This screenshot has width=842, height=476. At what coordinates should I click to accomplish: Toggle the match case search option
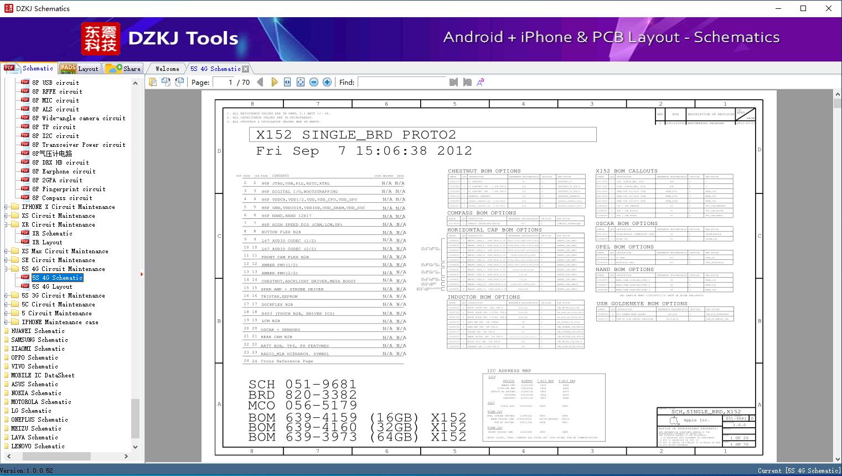(x=481, y=82)
